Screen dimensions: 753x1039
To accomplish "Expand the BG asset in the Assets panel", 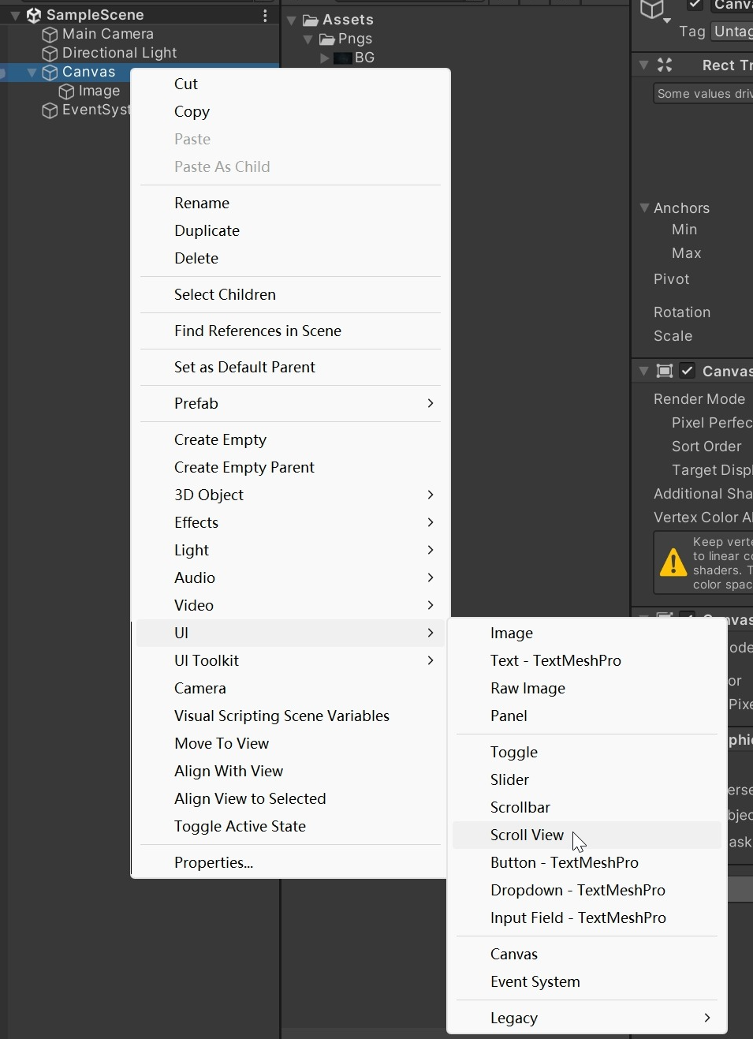I will [x=326, y=58].
